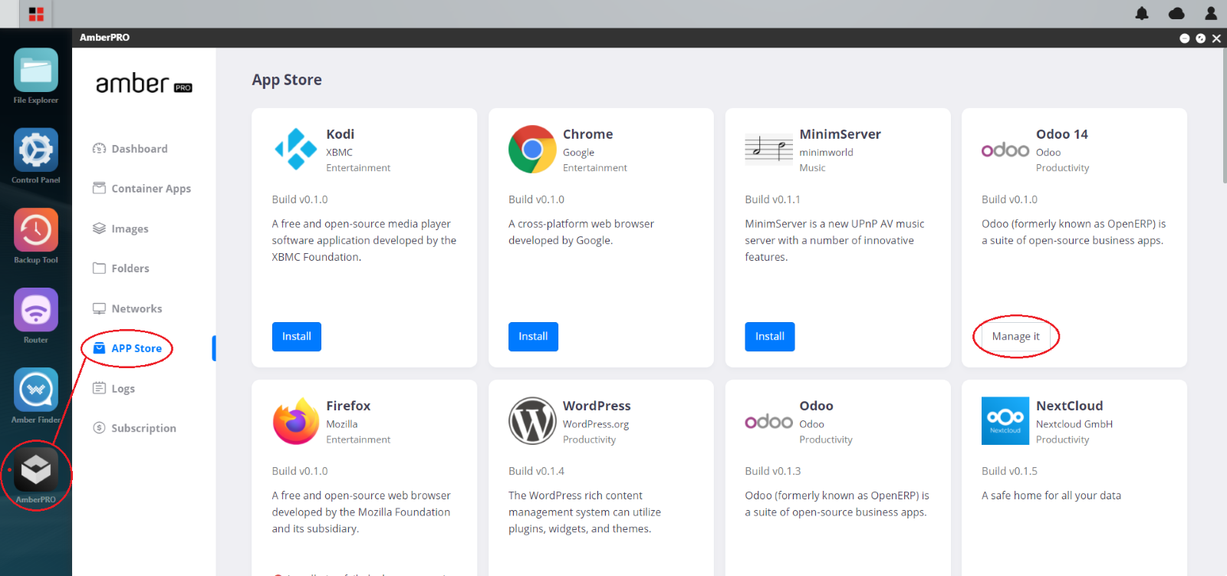The image size is (1227, 576).
Task: Open Images in the sidebar
Action: [x=120, y=229]
